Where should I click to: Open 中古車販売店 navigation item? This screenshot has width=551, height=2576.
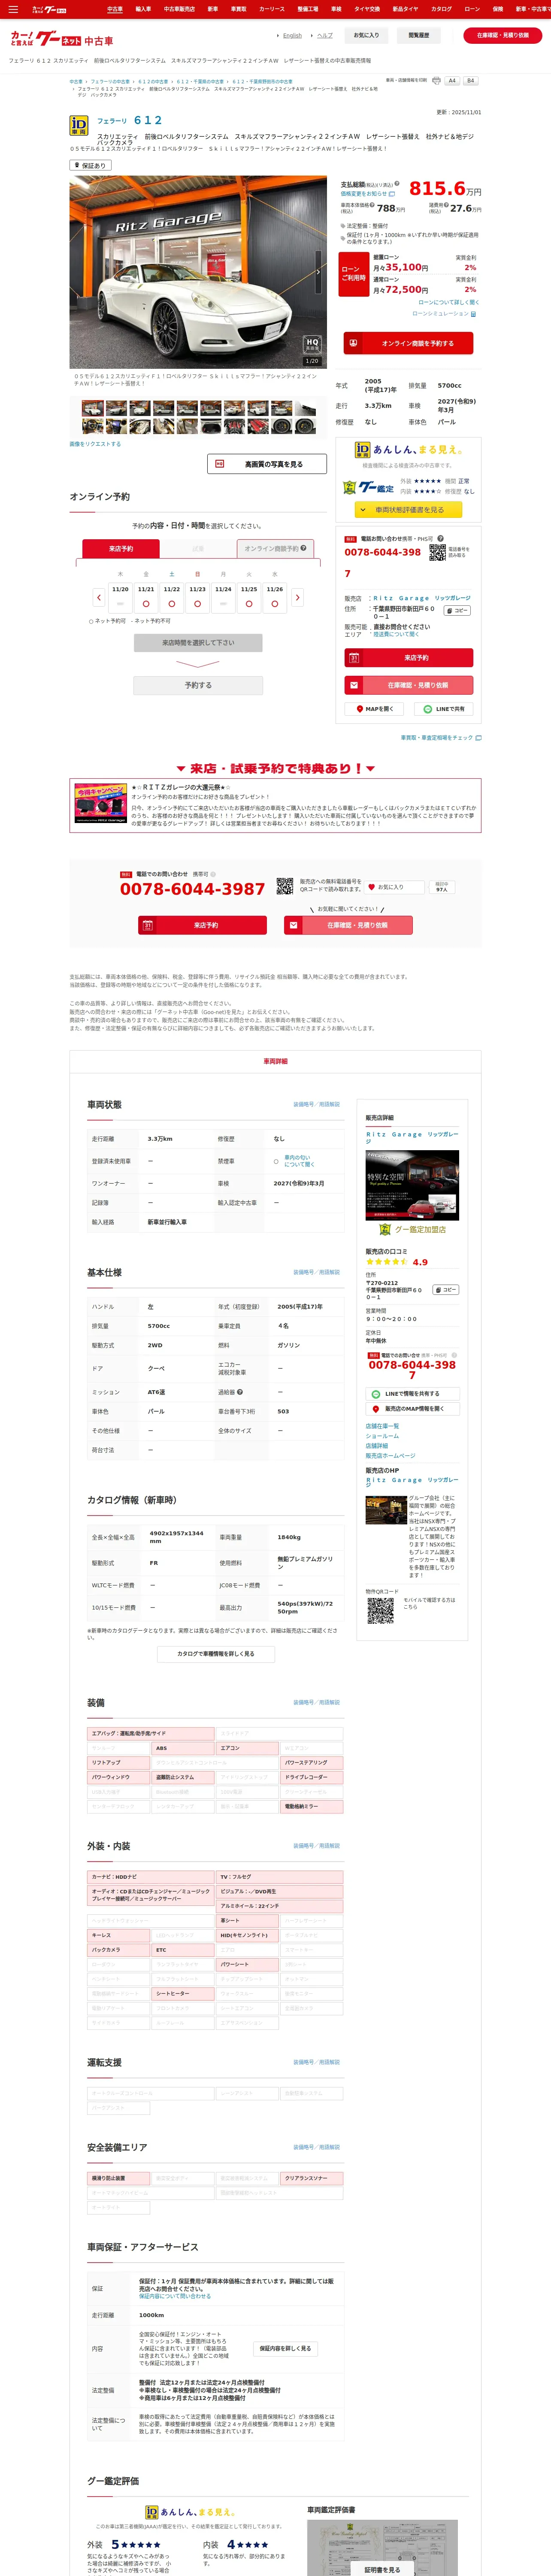(x=179, y=9)
